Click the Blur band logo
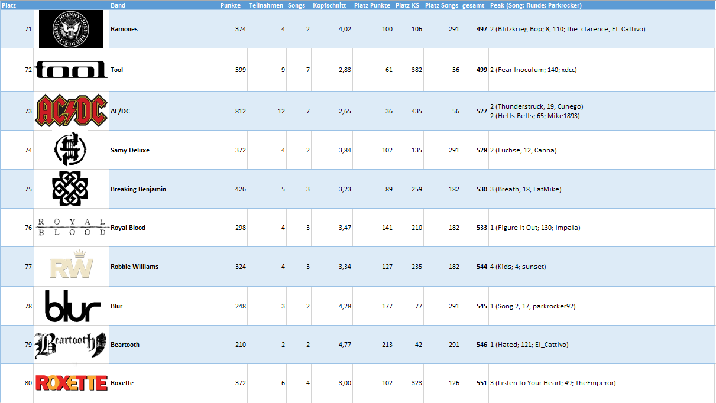 pos(73,306)
